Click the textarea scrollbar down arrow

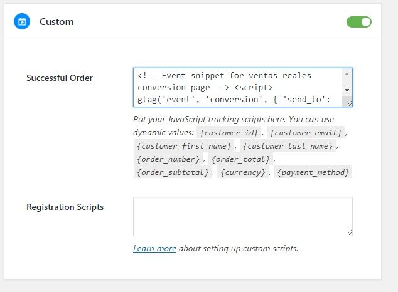click(x=347, y=90)
